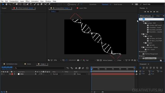165x93 pixels.
Task: Jump to last frame in Preview
Action: click(x=158, y=12)
